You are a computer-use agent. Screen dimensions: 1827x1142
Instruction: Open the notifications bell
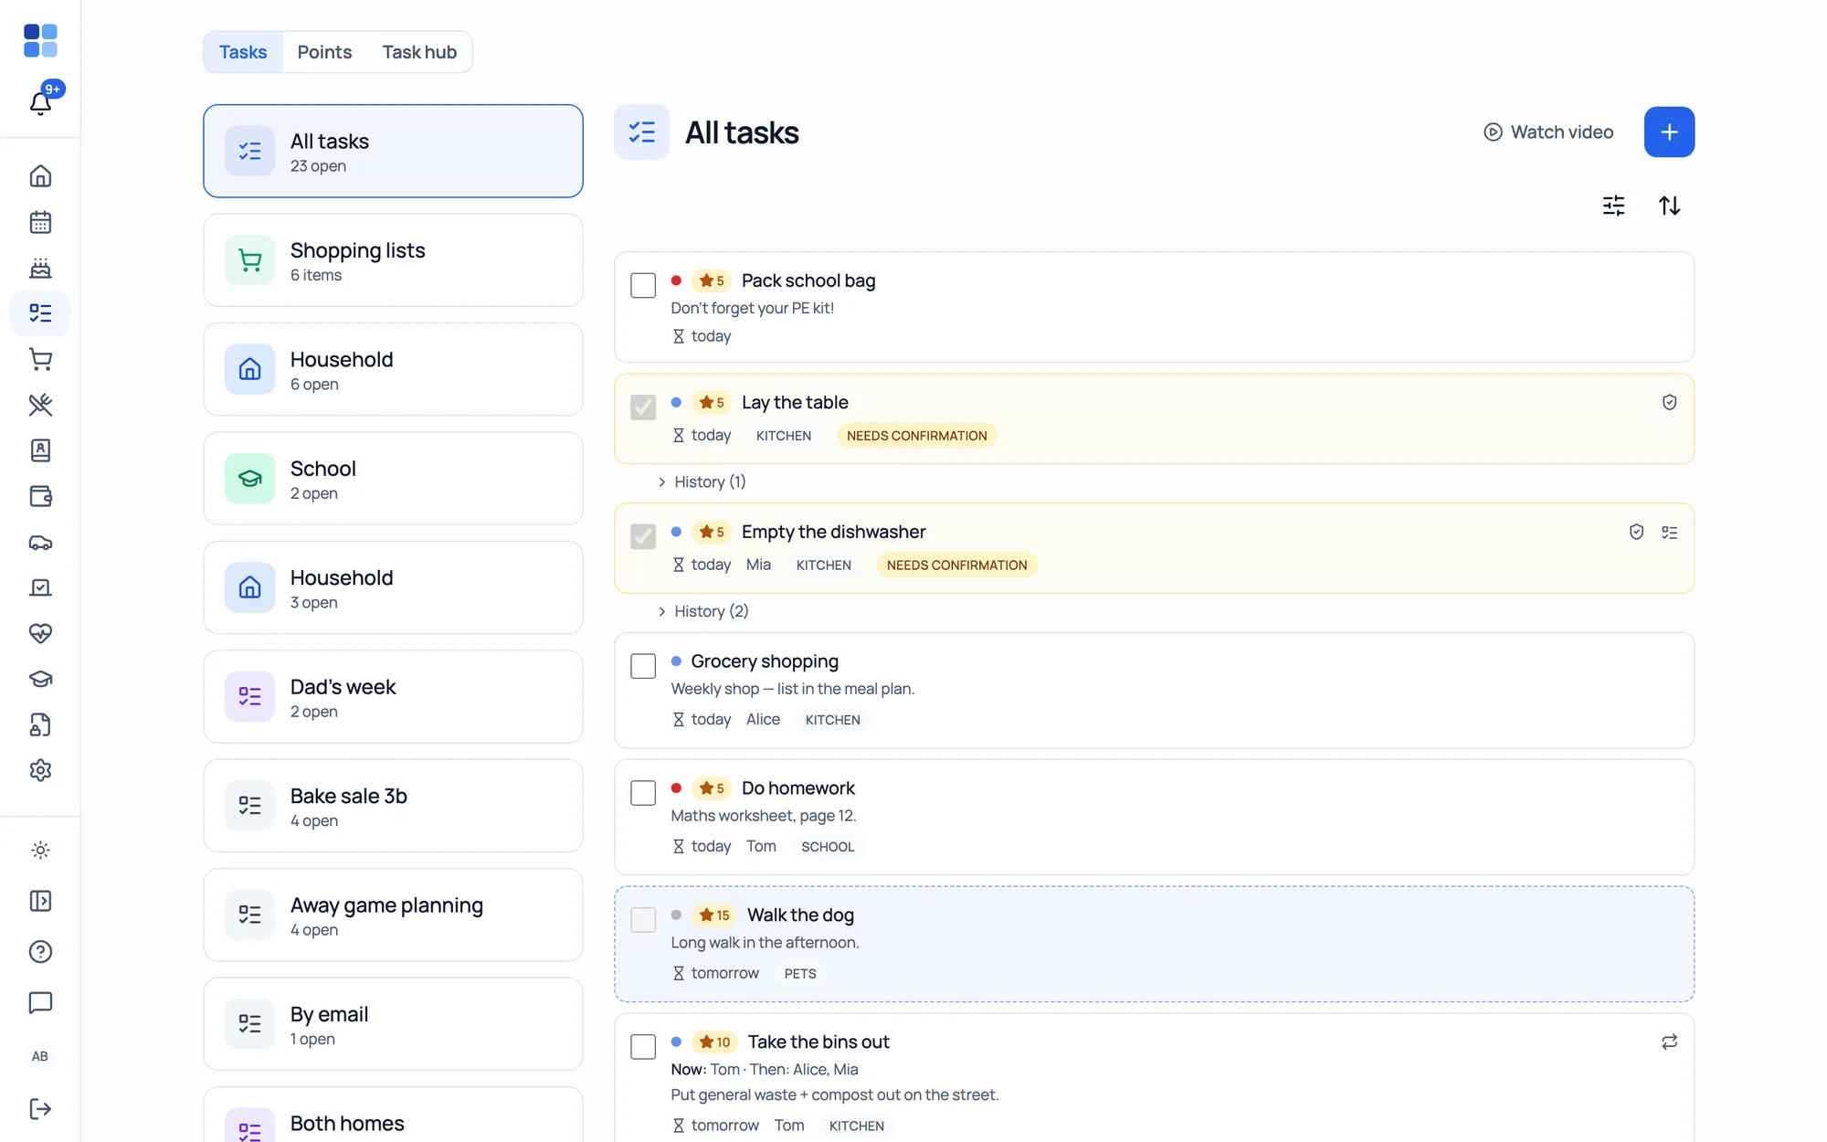coord(40,102)
